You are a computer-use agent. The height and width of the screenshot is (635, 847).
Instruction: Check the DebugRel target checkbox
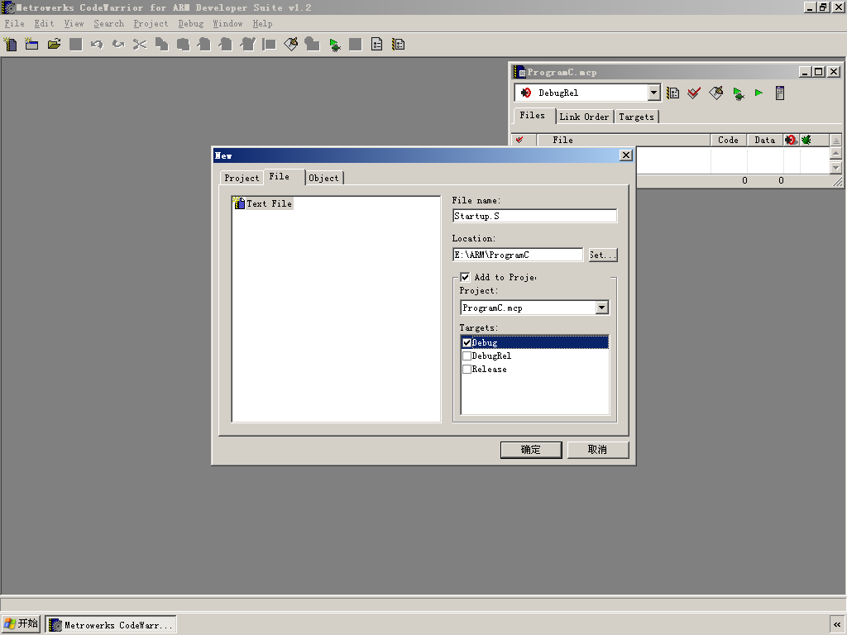click(x=467, y=356)
